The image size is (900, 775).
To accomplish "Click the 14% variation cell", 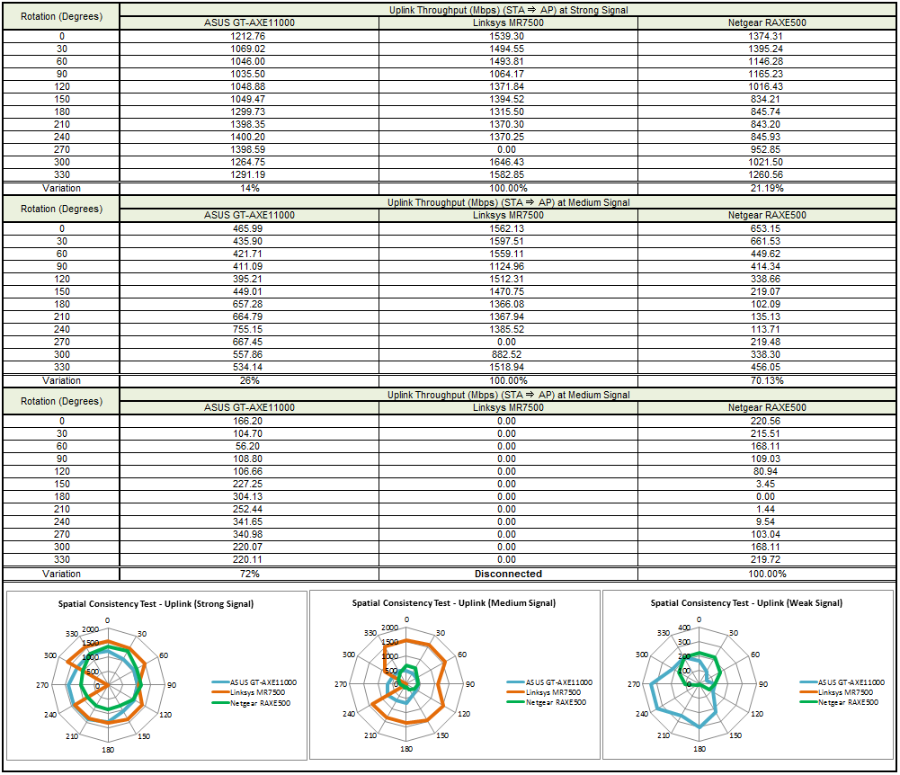I will point(250,188).
